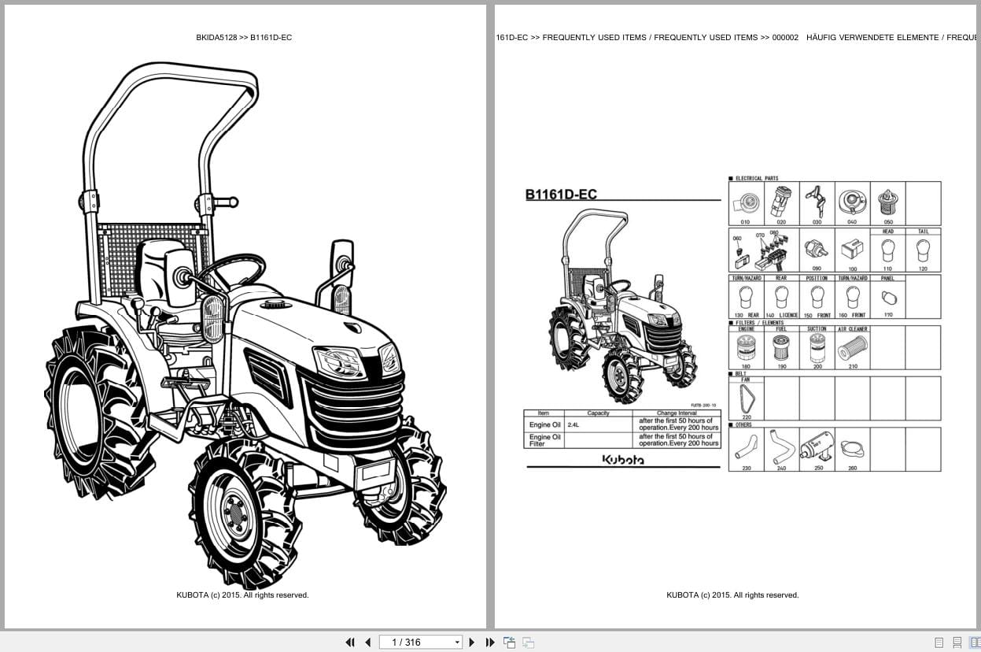Click the keys image labeled 030
The height and width of the screenshot is (652, 981).
tap(816, 202)
